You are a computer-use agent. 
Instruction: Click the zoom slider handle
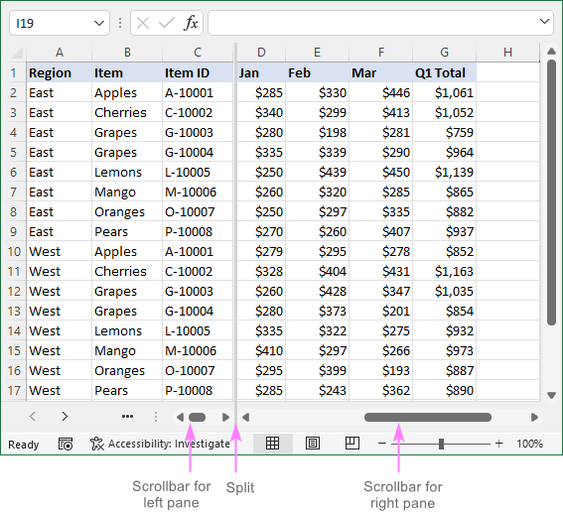[441, 444]
